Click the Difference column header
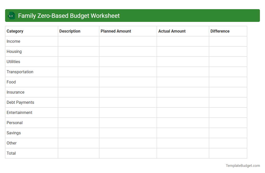 (x=220, y=31)
